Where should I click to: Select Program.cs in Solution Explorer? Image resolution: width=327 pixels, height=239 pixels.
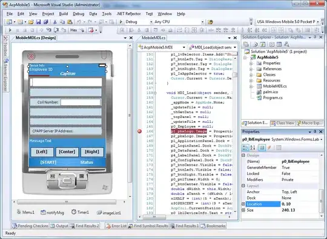272,97
